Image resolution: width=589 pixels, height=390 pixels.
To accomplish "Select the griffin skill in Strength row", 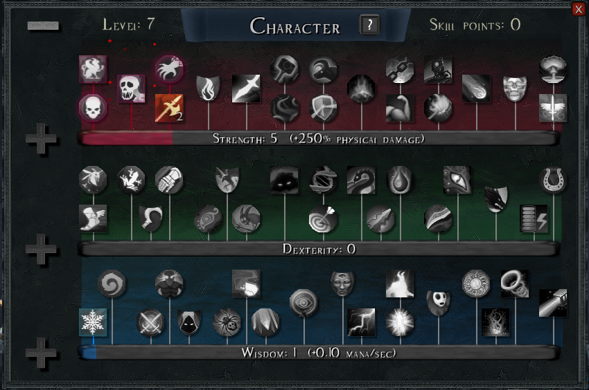I will click(x=93, y=69).
